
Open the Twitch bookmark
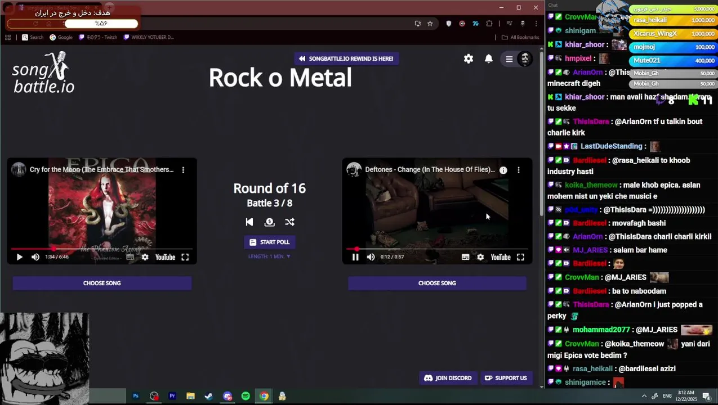98,37
